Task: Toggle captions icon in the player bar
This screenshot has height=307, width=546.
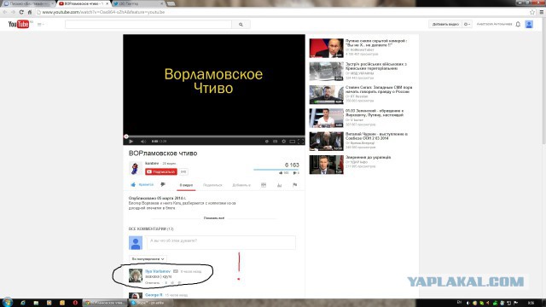Action: pos(275,142)
